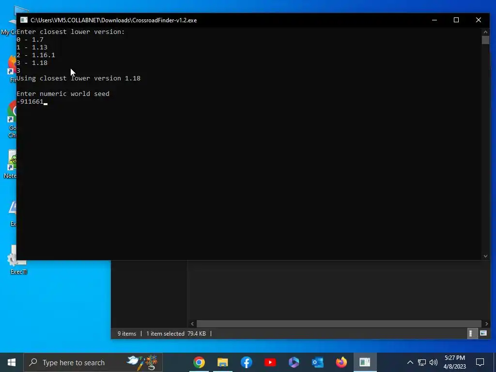Open the clock showing 5:27 PM

click(455, 362)
